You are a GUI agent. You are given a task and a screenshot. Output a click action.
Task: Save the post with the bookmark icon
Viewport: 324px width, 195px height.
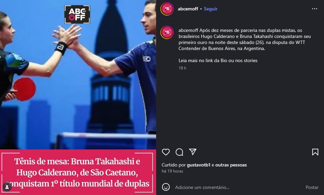tap(315, 152)
